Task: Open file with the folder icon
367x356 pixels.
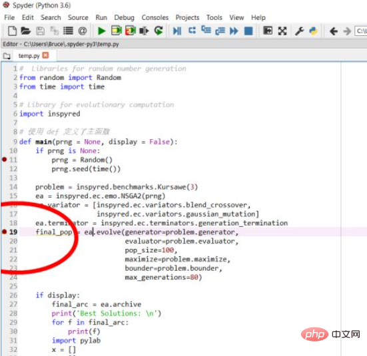Action: coord(26,31)
